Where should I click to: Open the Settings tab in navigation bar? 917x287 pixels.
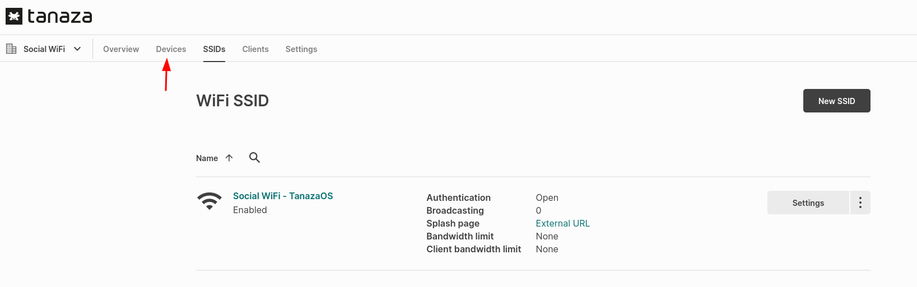click(x=301, y=49)
